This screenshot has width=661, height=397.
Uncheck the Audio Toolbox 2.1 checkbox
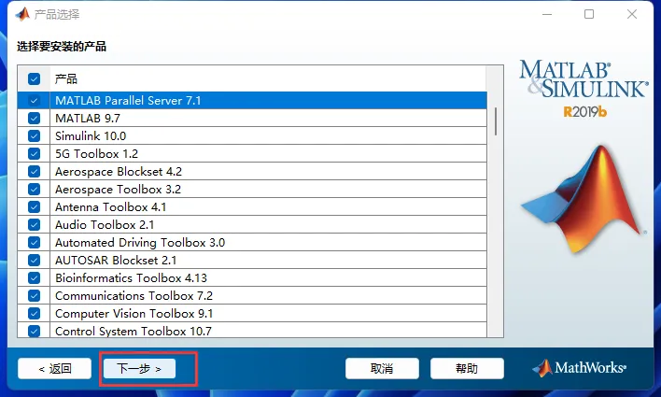click(x=35, y=224)
